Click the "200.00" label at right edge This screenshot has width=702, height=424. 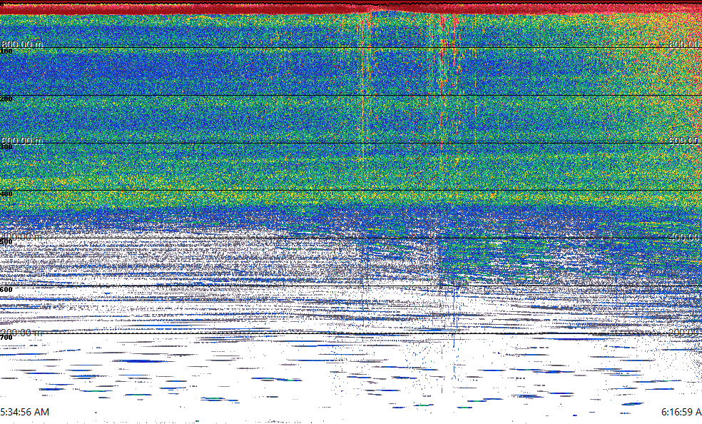click(x=685, y=332)
